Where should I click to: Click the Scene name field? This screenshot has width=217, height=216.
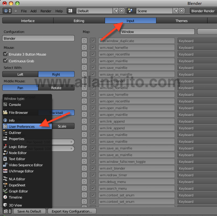[x=154, y=11]
